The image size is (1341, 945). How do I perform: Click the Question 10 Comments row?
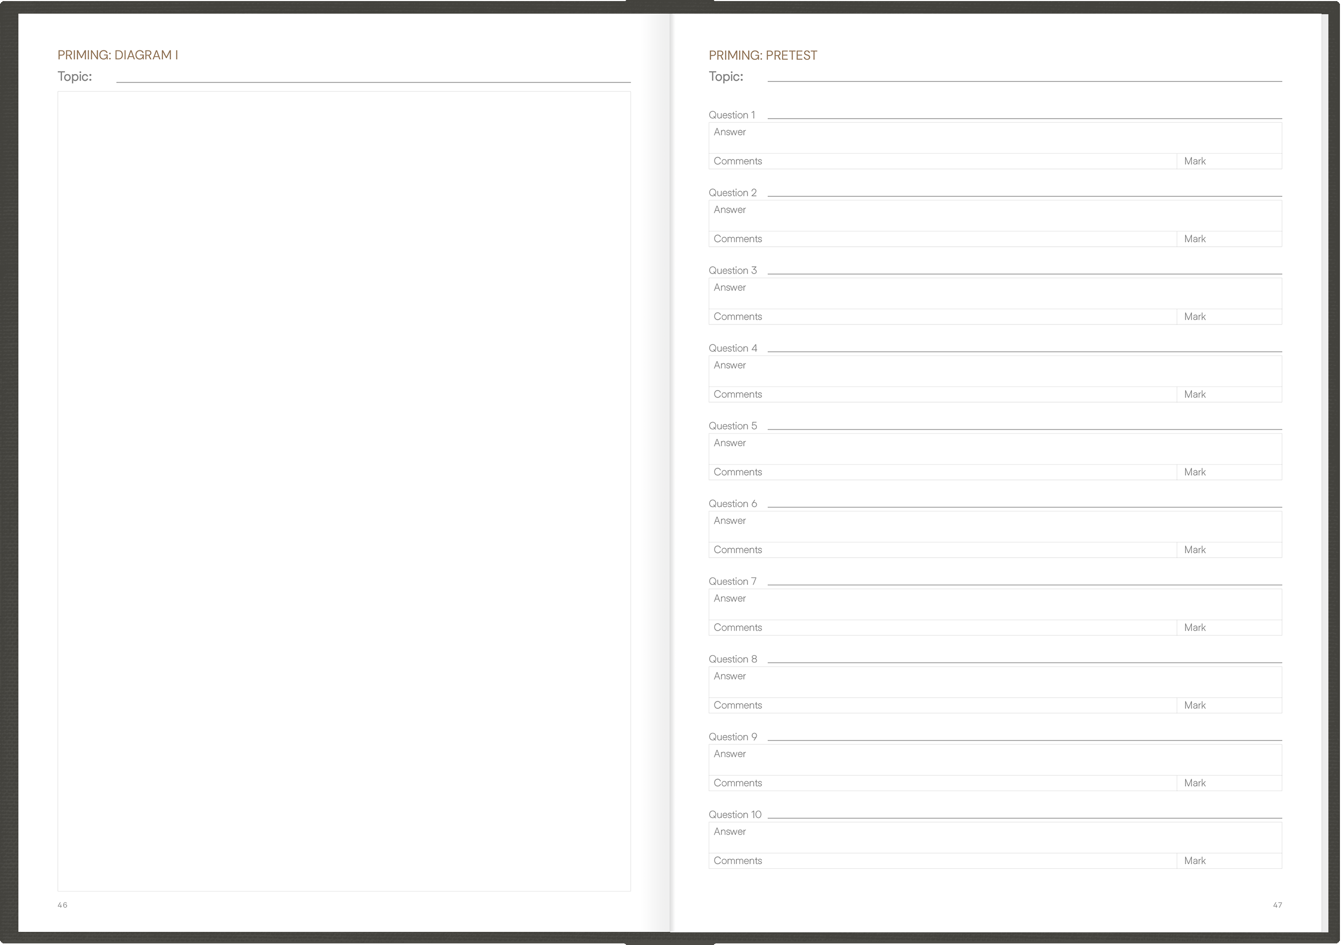(x=942, y=861)
